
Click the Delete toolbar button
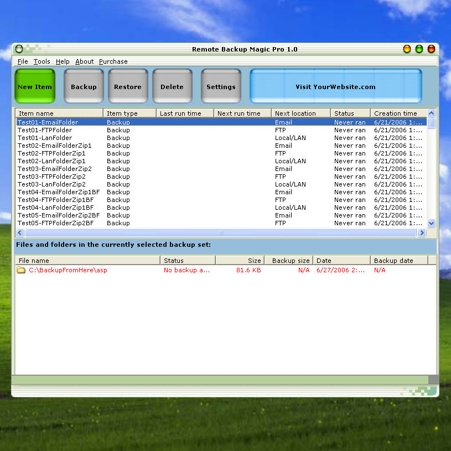[172, 86]
